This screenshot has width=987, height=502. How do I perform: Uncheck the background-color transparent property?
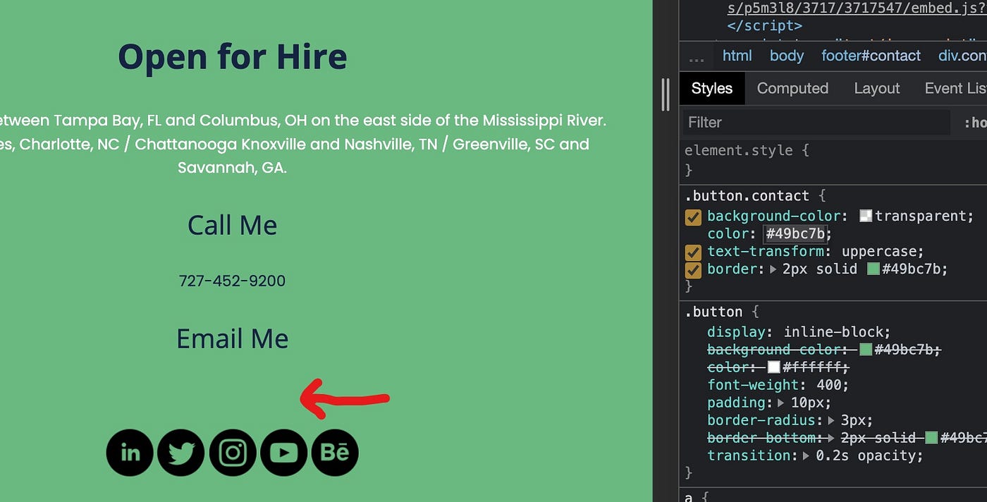coord(693,216)
